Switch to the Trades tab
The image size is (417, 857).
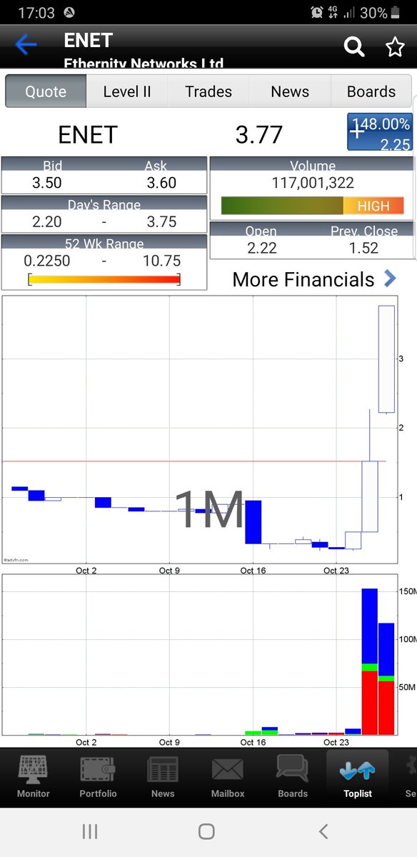pos(208,91)
